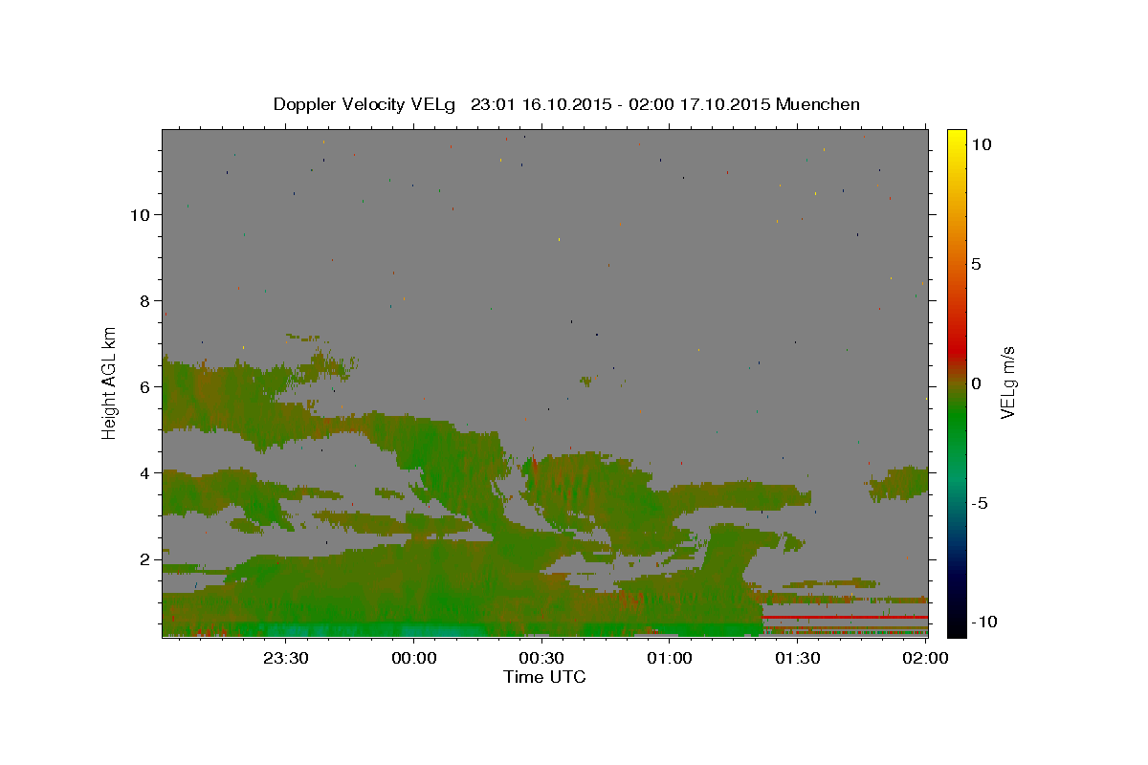
Task: Click the 01:00 time tick label
Action: tap(670, 658)
